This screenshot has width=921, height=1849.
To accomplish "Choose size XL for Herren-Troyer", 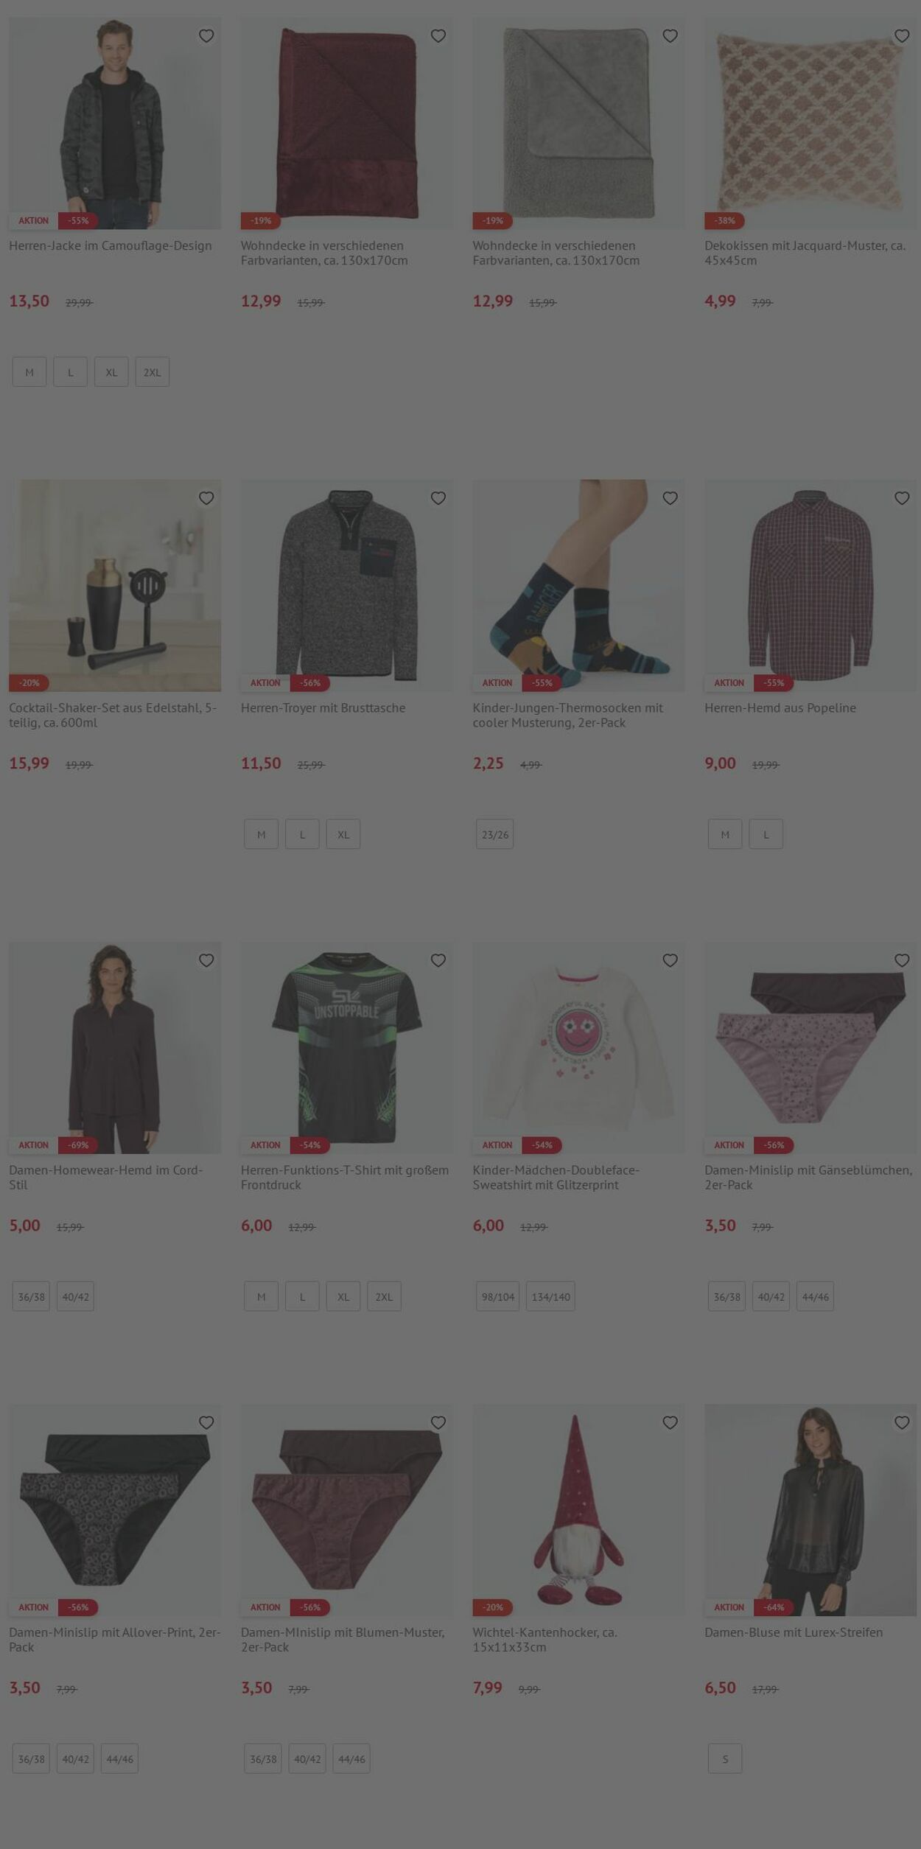I will (x=343, y=834).
